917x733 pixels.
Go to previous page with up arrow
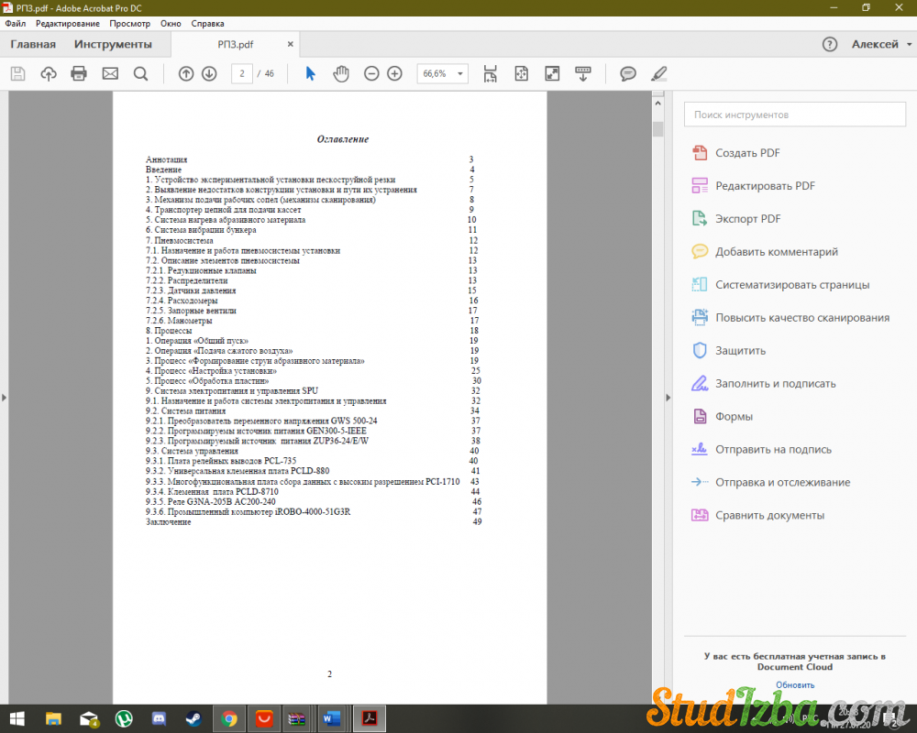(186, 74)
